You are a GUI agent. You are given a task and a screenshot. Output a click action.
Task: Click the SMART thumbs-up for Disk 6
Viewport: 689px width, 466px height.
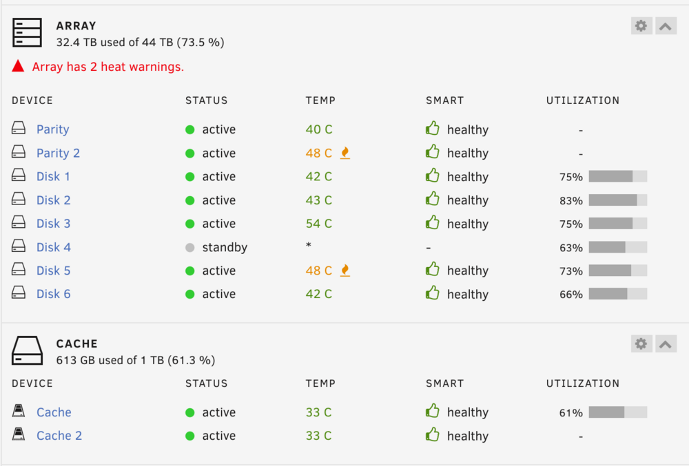click(433, 293)
